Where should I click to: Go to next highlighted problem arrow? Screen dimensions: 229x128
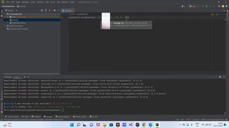coord(224,14)
